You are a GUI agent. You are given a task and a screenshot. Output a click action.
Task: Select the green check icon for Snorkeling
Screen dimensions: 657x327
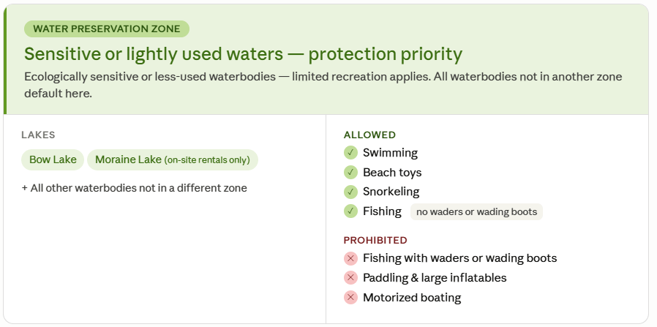pos(350,192)
